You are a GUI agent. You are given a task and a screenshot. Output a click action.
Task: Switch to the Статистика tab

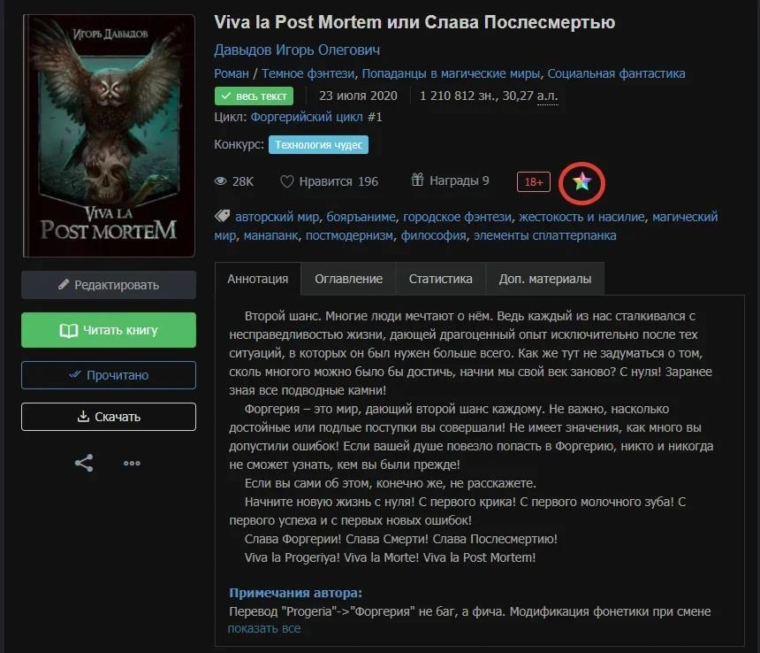[441, 279]
